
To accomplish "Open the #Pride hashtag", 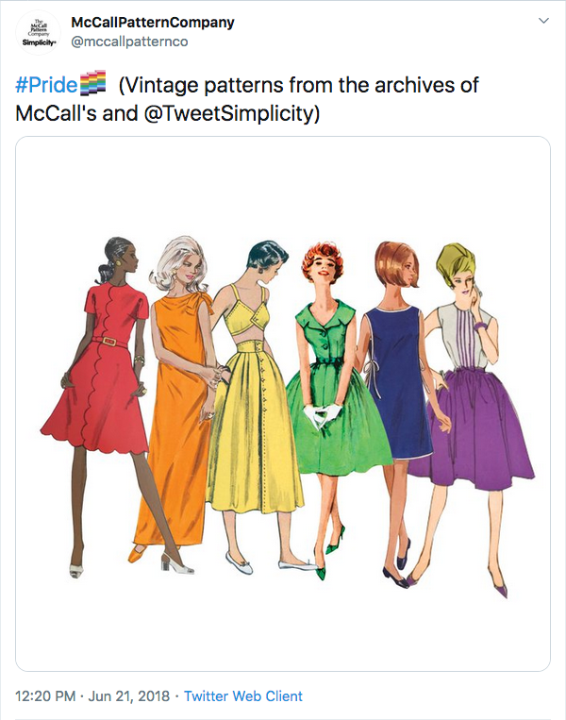I will 46,85.
